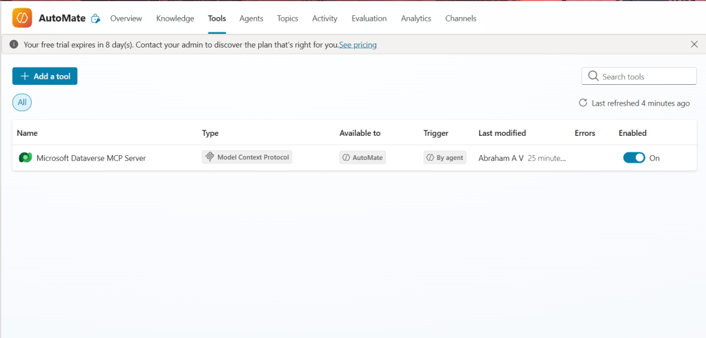The height and width of the screenshot is (338, 706).
Task: Click the Microsoft Dataverse green icon
Action: point(25,158)
